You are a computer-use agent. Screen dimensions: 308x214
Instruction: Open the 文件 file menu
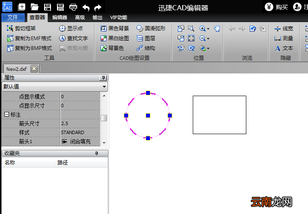pyautogui.click(x=13, y=18)
